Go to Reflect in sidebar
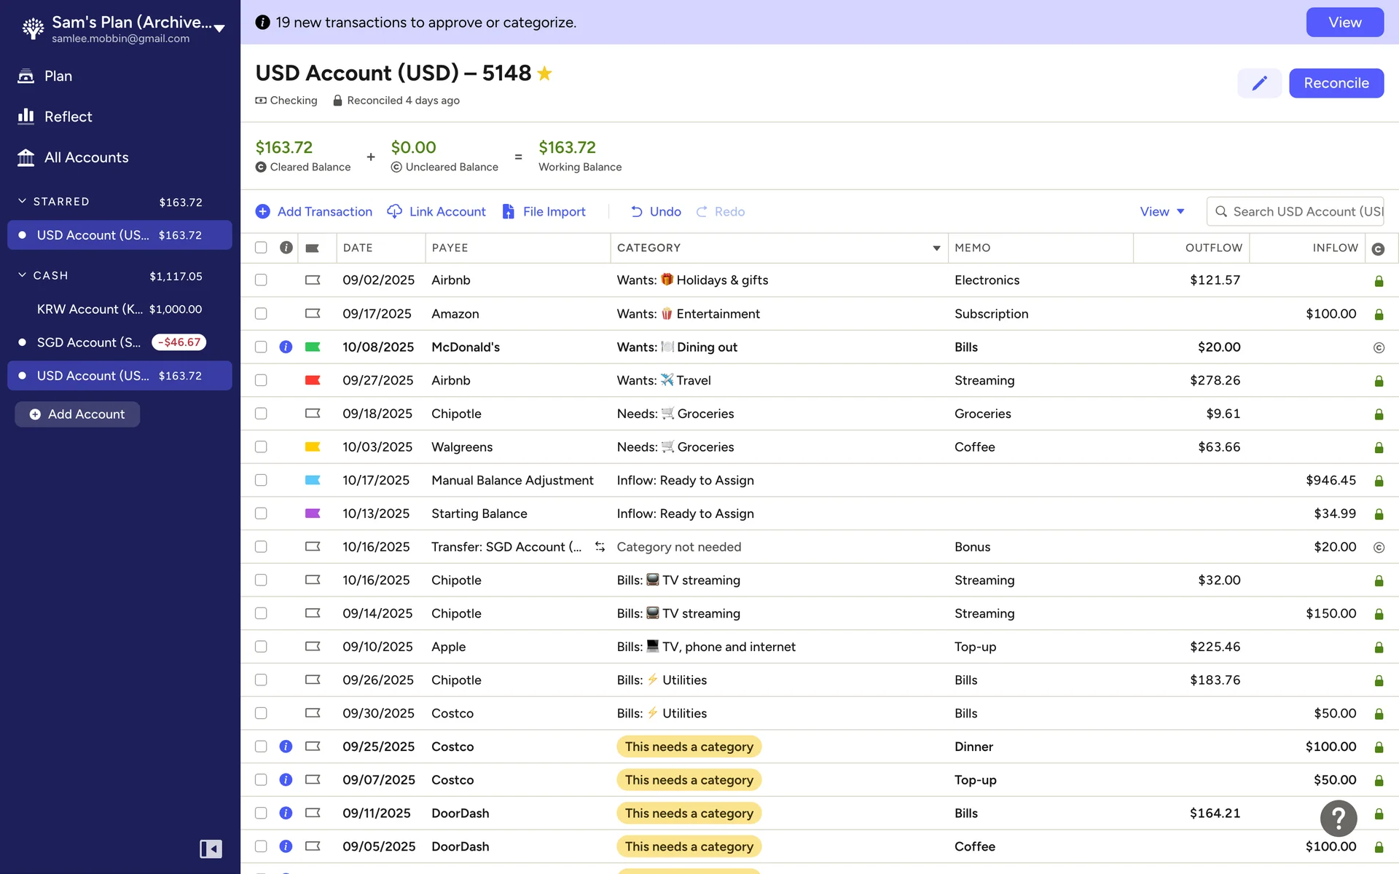This screenshot has width=1399, height=874. coord(68,117)
